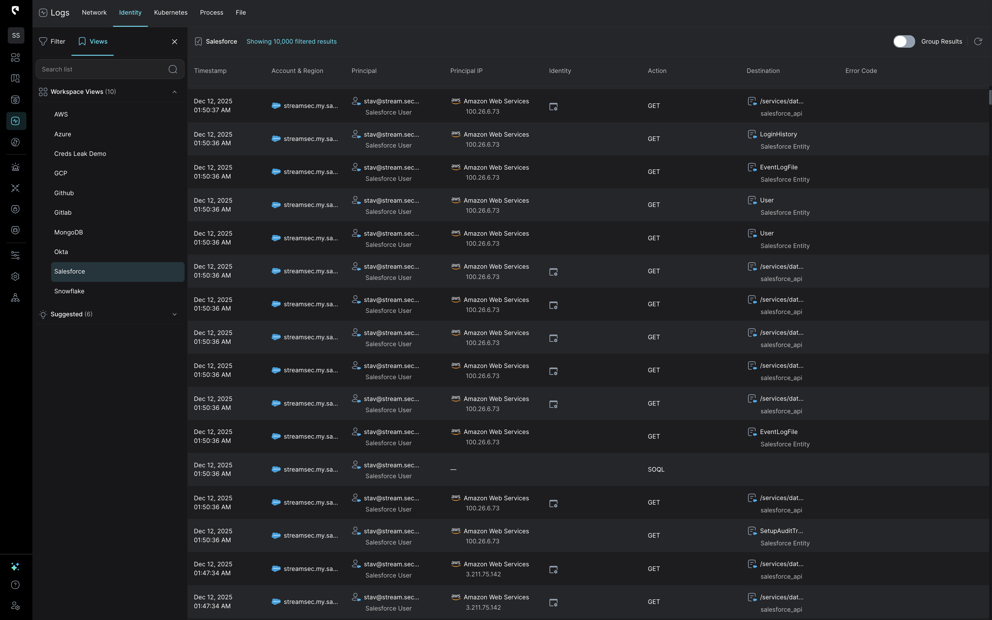Screen dimensions: 992x620
Task: Switch to the Filter tab
Action: [x=52, y=41]
